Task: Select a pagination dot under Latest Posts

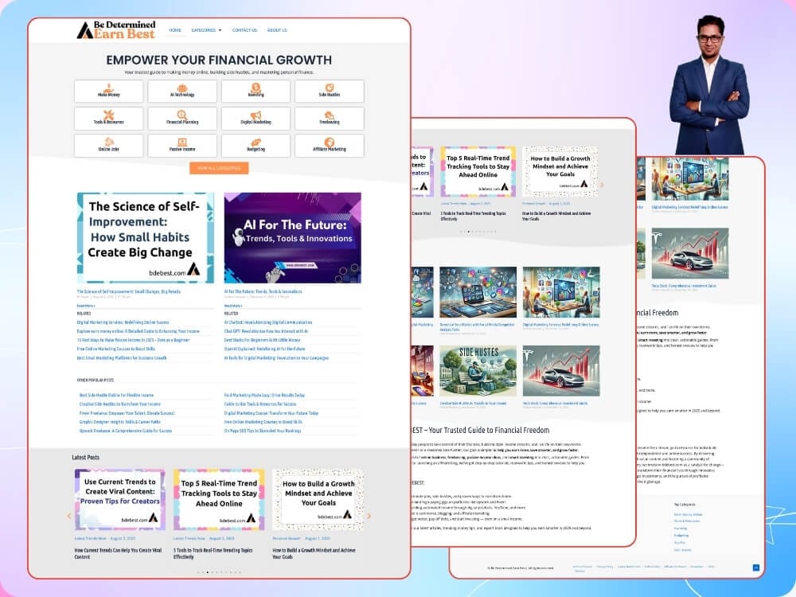Action: [x=207, y=571]
